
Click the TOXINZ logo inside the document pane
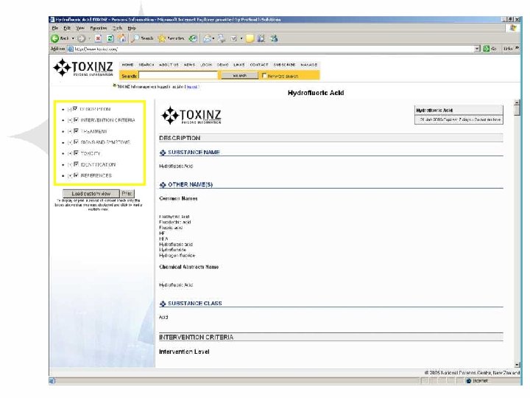(x=191, y=116)
